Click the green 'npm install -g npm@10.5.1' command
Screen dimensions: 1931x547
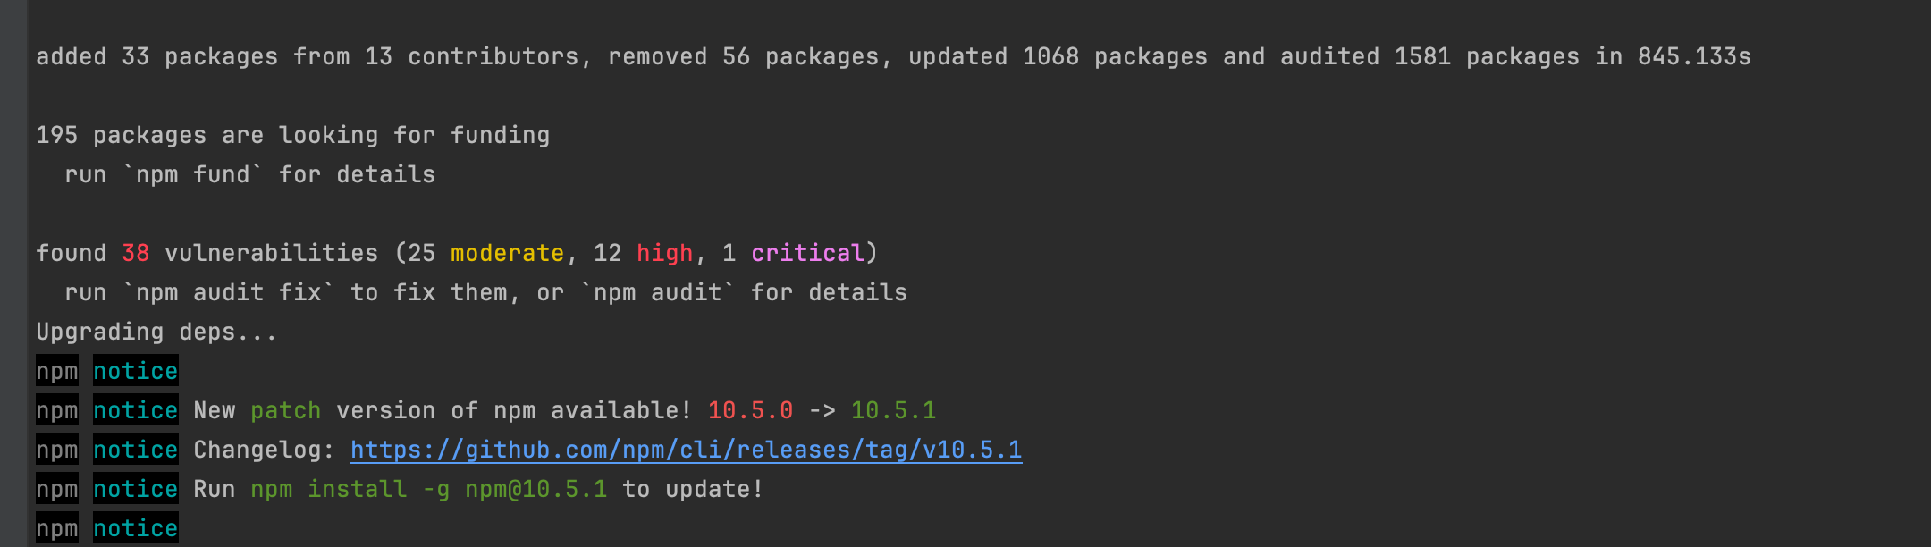tap(428, 489)
